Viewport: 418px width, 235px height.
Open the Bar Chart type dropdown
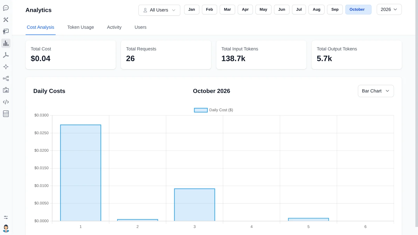[x=376, y=91]
